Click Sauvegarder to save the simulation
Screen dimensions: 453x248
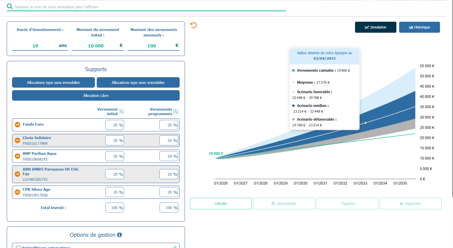284,204
